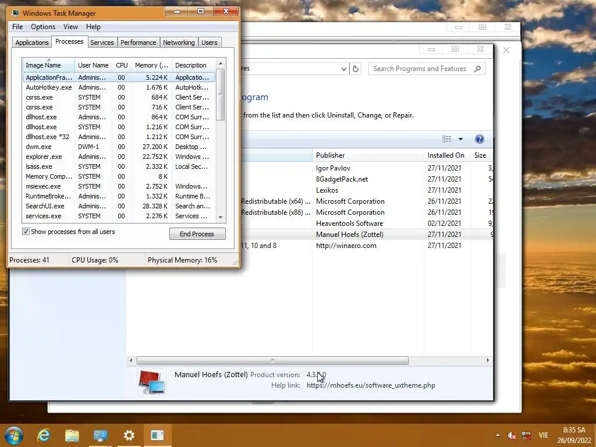Open the clock showing 8:35 SA
The width and height of the screenshot is (596, 447).
pyautogui.click(x=574, y=435)
